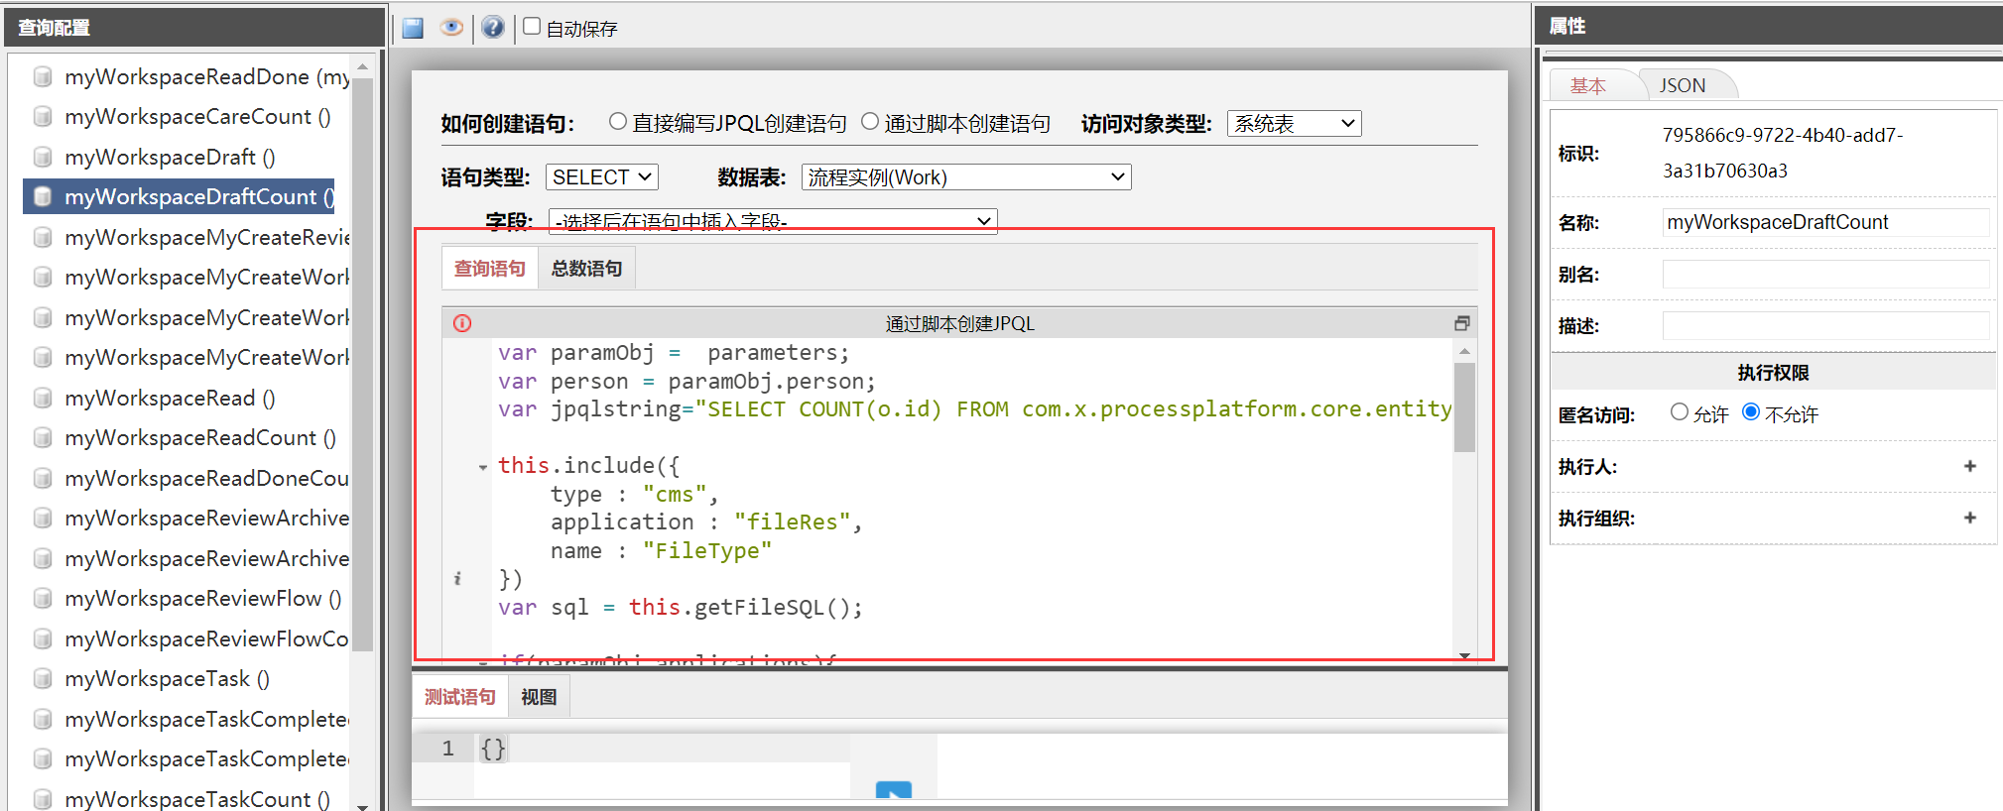2003x811 pixels.
Task: Click the 别名 input field
Action: 1824,275
